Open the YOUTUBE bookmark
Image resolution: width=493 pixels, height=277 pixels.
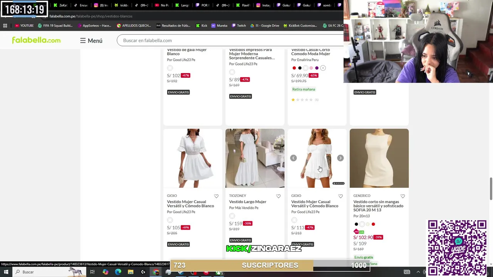click(24, 26)
